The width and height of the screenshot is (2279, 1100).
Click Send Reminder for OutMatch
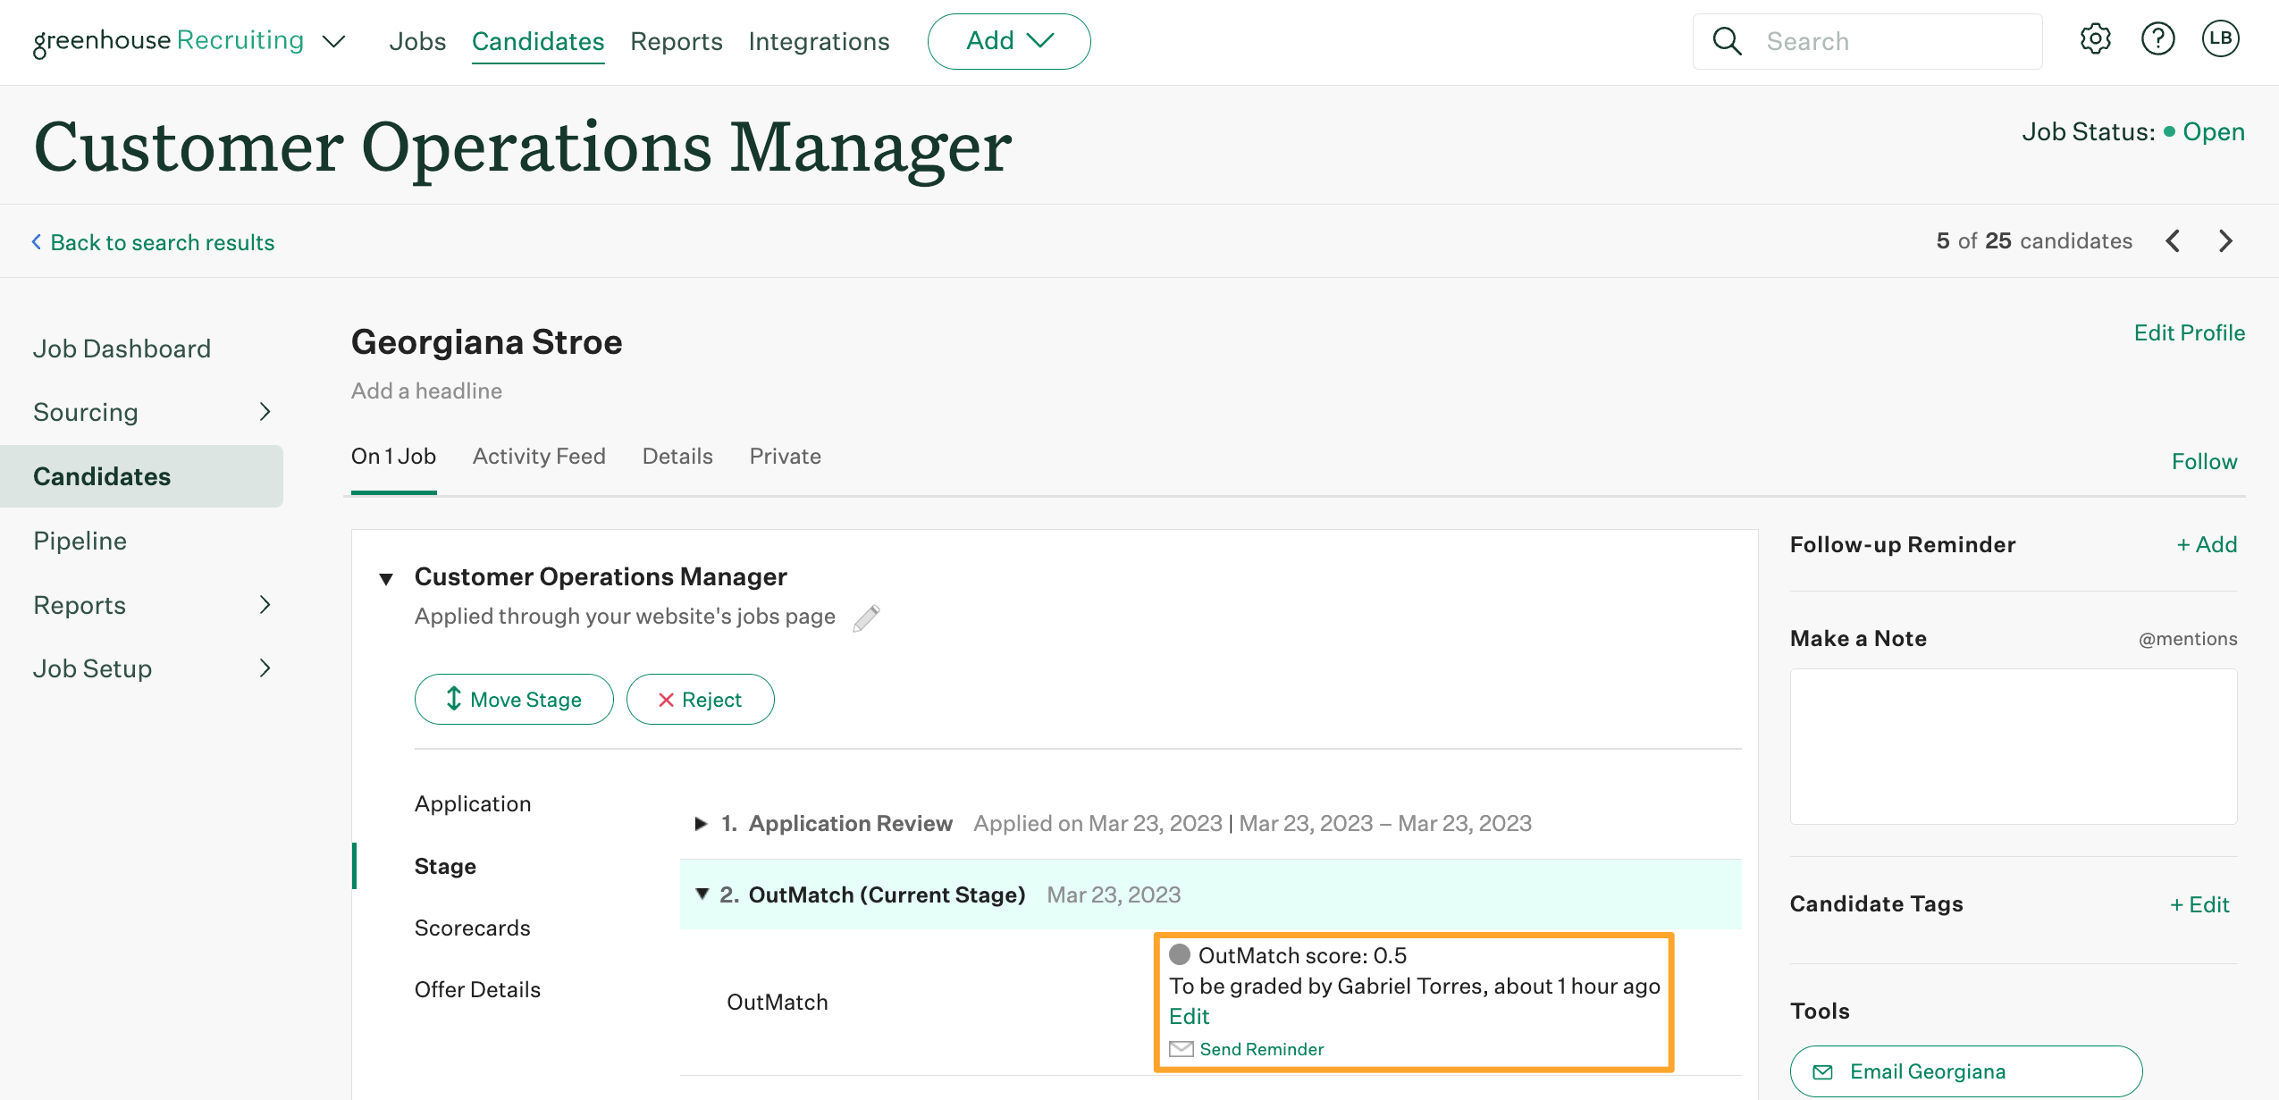pos(1262,1047)
